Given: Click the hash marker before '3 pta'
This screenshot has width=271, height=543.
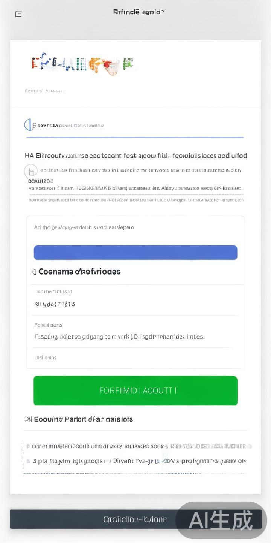Looking at the screenshot, I should (x=29, y=461).
